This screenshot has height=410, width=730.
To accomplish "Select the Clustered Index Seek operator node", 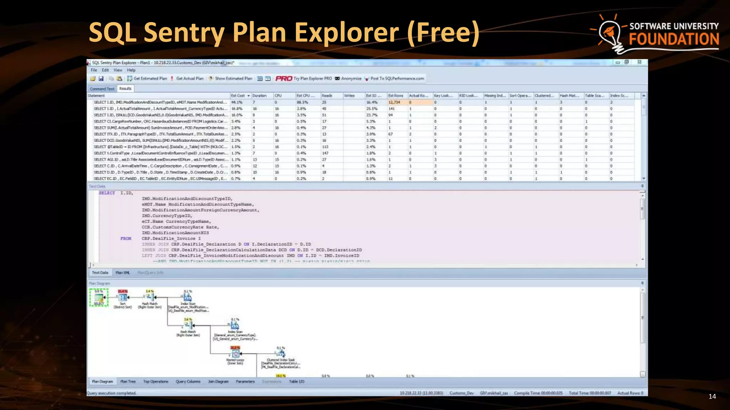I will point(281,357).
